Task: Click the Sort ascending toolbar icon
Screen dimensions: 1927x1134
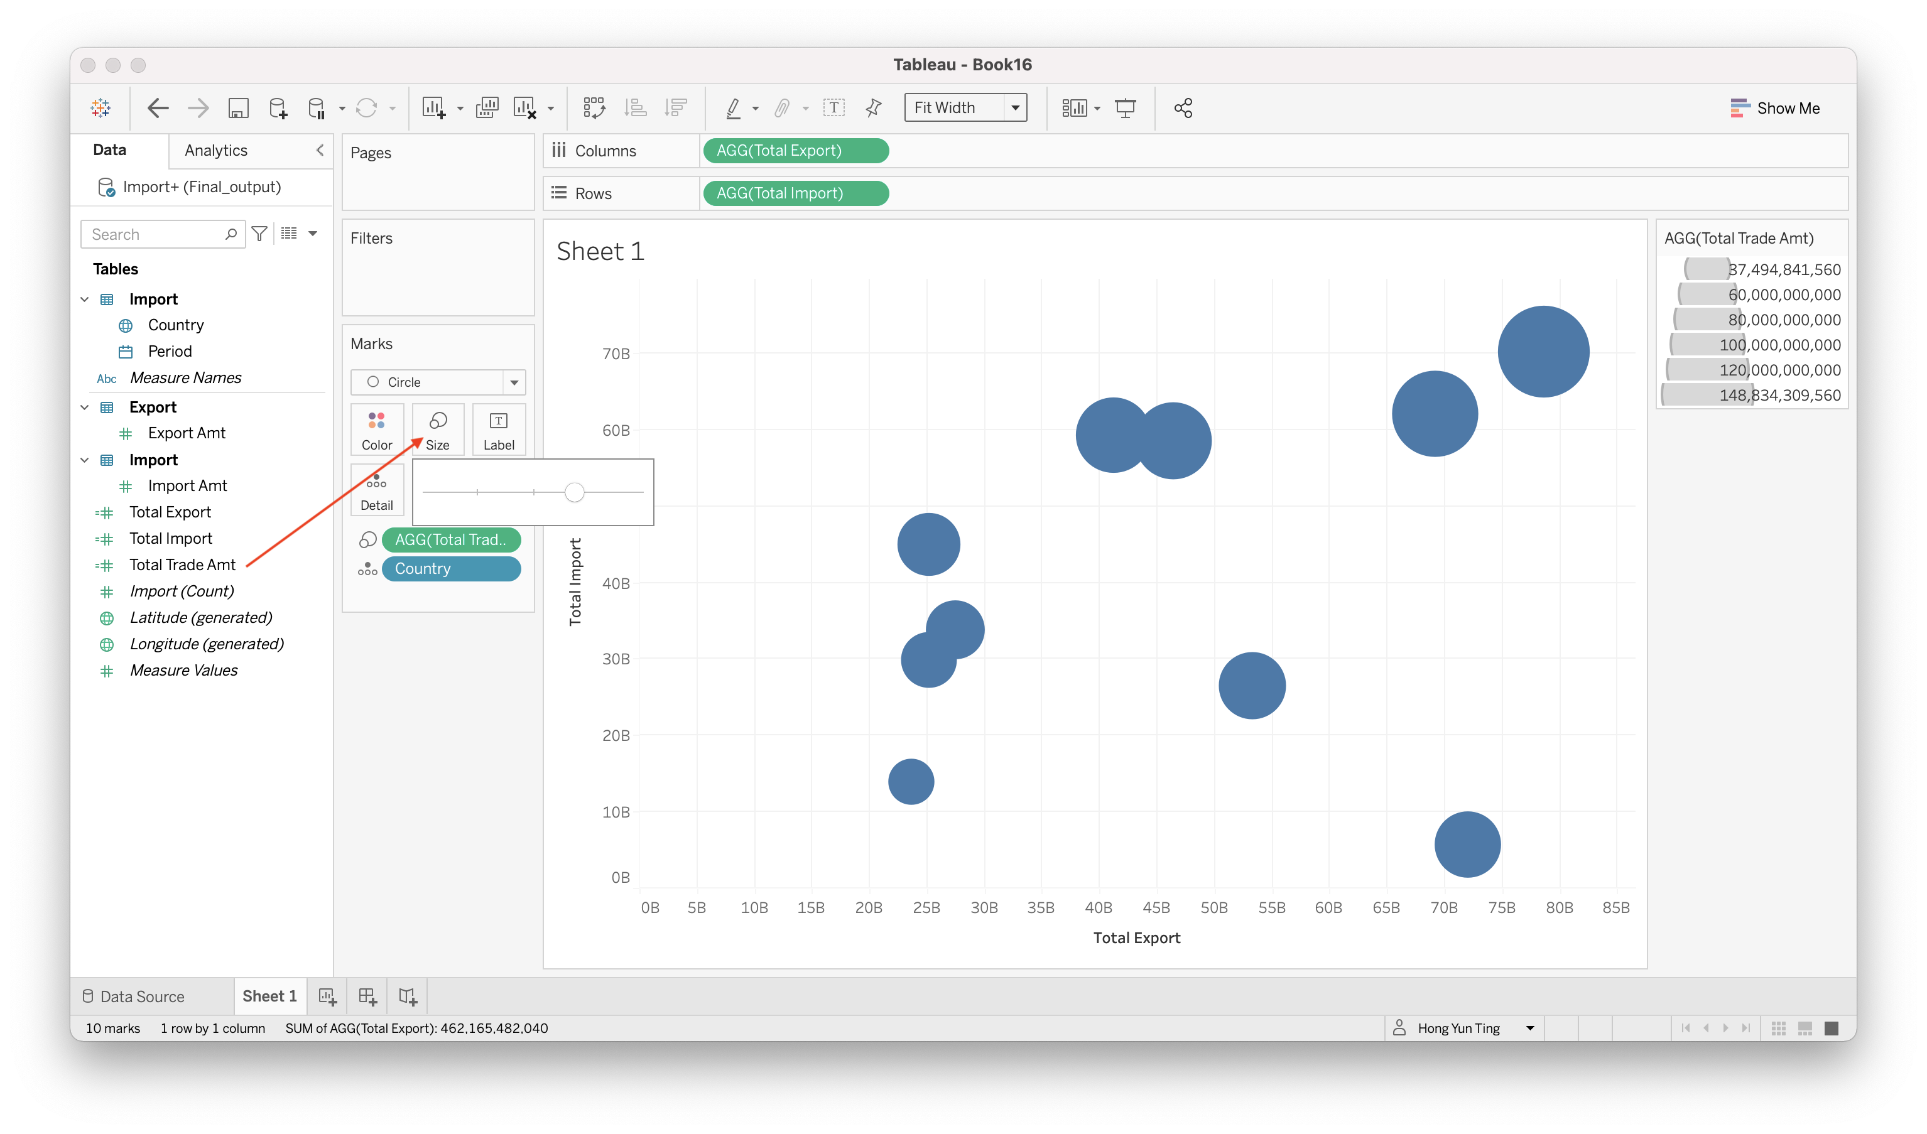Action: tap(636, 108)
